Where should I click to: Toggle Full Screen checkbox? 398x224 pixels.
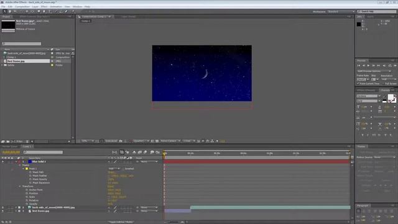click(383, 83)
